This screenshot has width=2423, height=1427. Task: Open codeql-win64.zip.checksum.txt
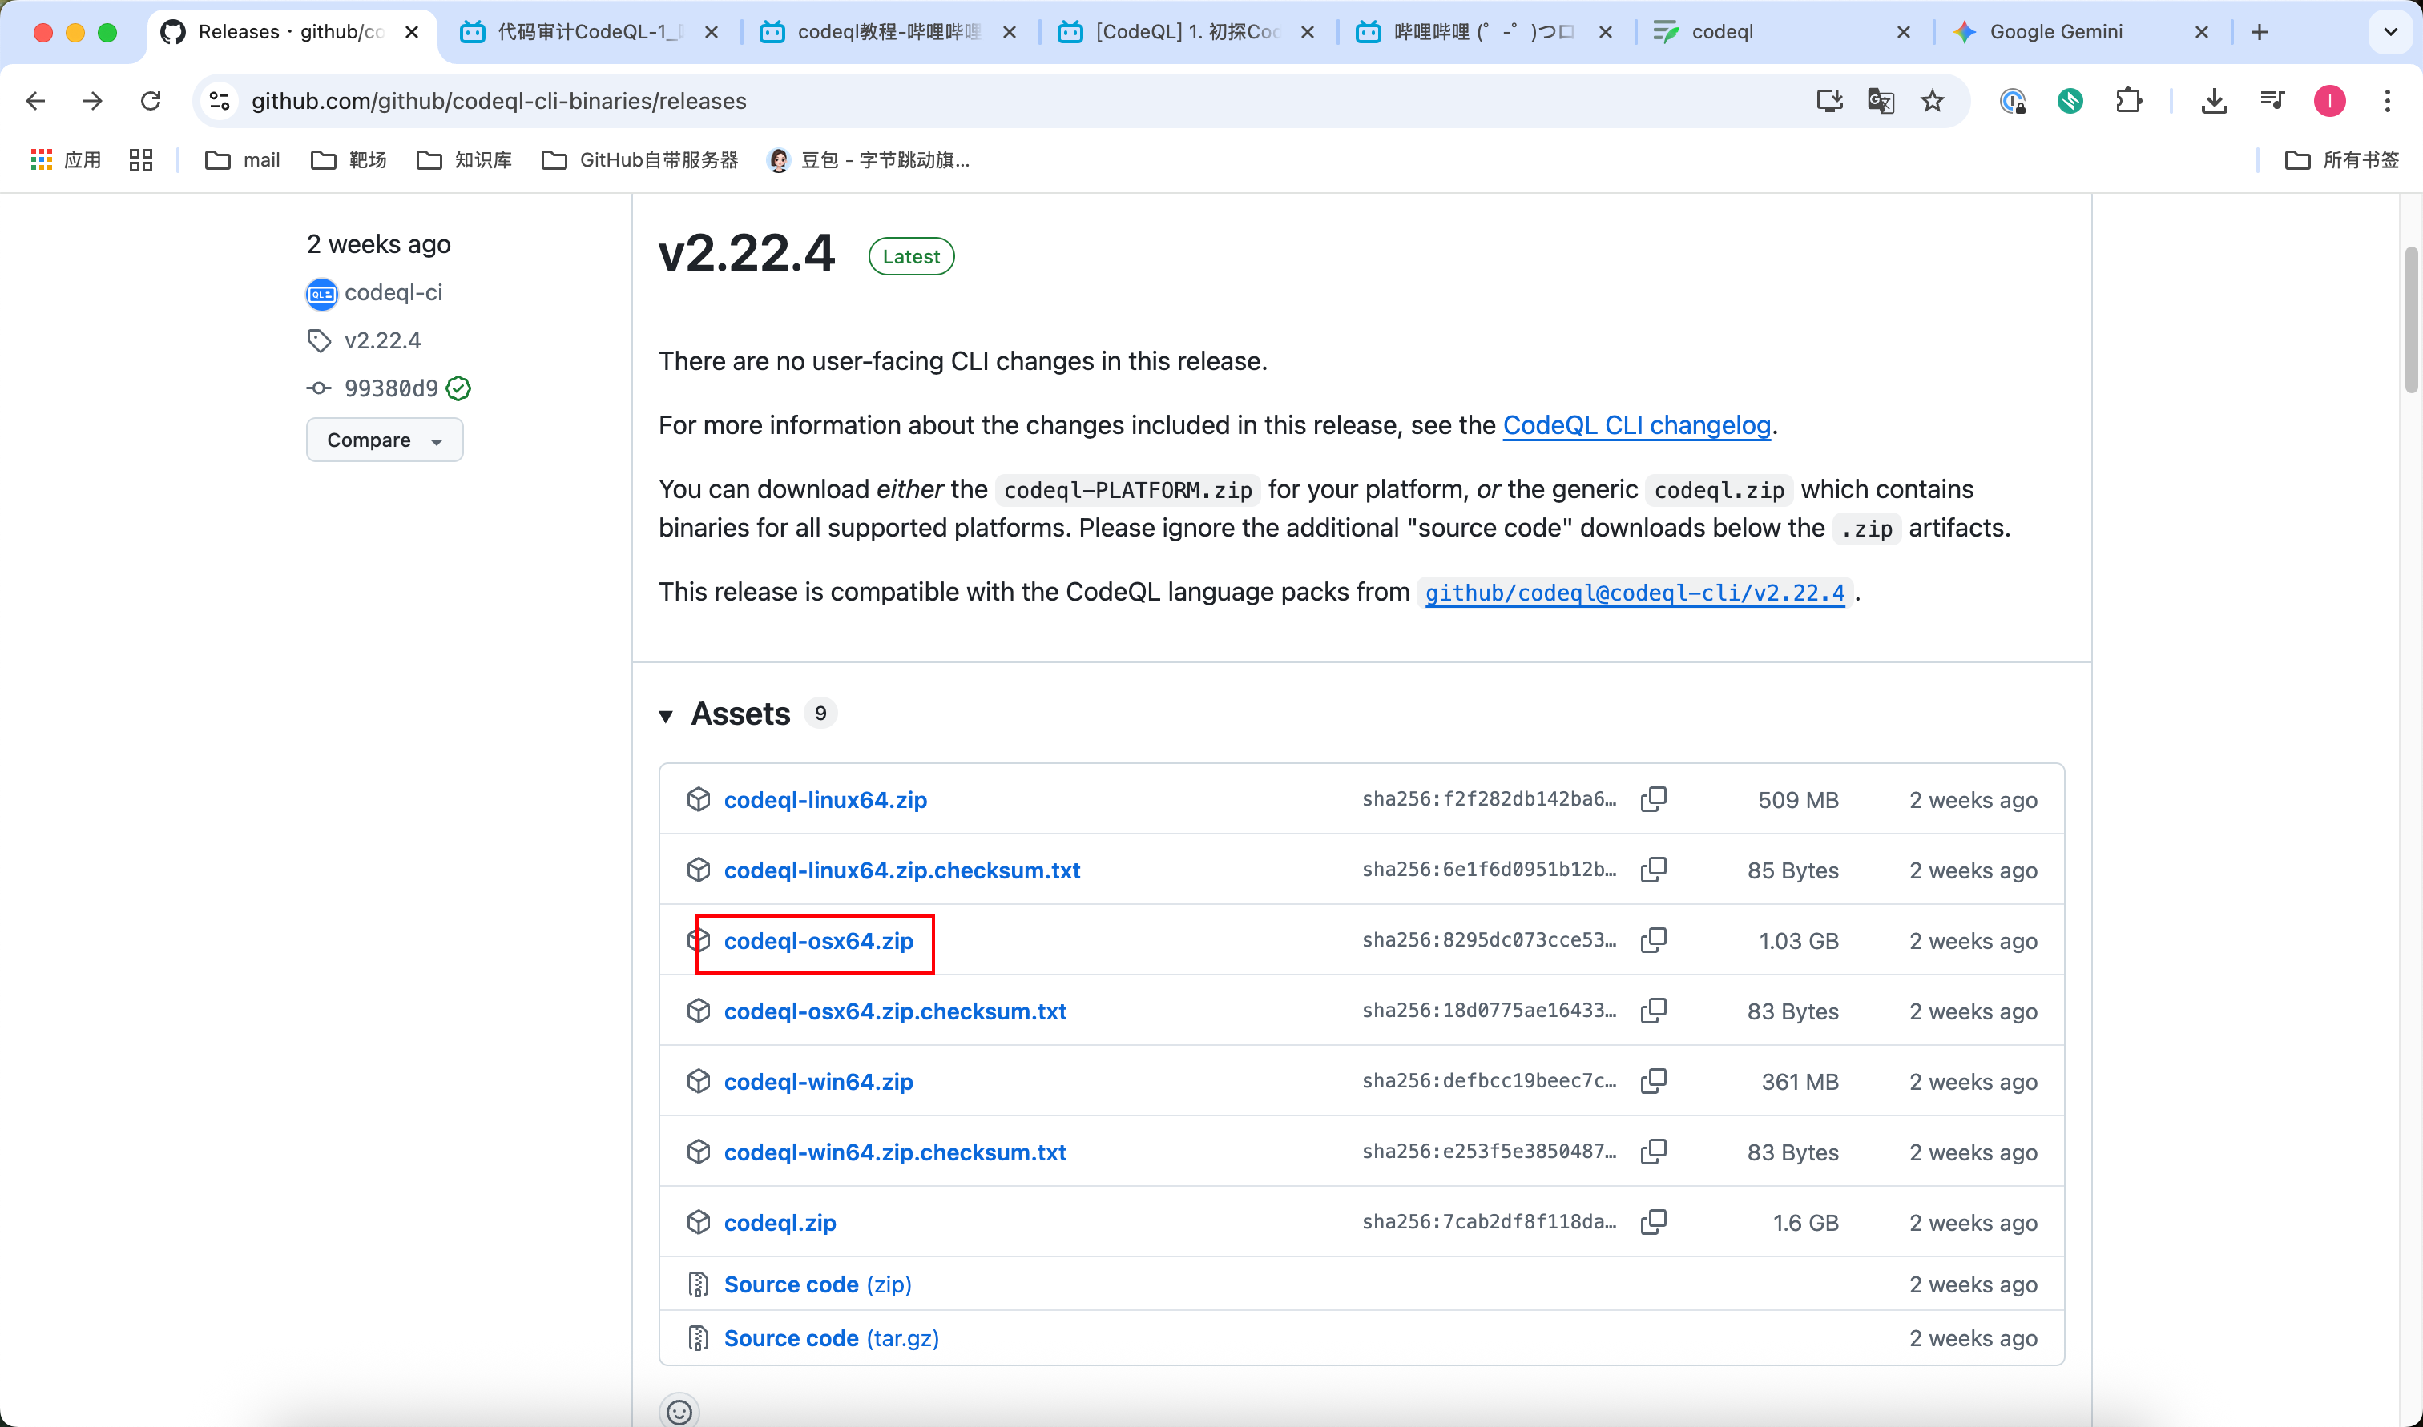896,1152
